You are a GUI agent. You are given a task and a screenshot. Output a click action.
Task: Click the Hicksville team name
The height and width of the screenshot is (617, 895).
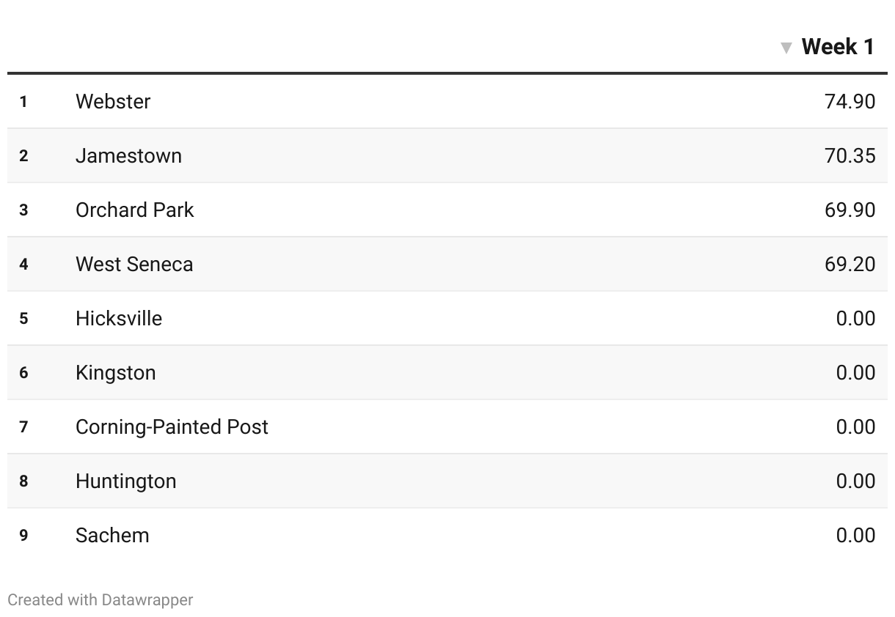[x=119, y=318]
